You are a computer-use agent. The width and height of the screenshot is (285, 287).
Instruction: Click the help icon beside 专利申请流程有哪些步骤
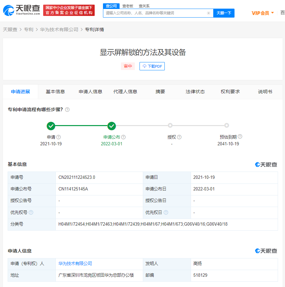(x=67, y=109)
